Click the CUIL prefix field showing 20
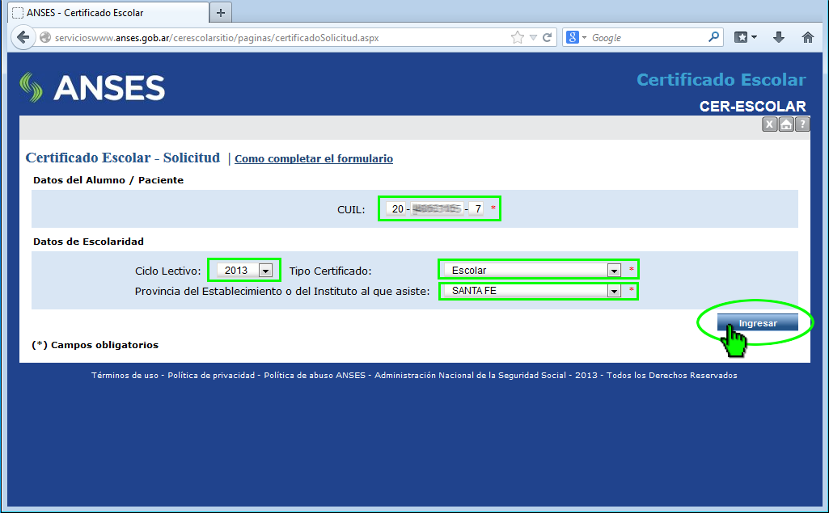Viewport: 829px width, 513px height. 398,208
